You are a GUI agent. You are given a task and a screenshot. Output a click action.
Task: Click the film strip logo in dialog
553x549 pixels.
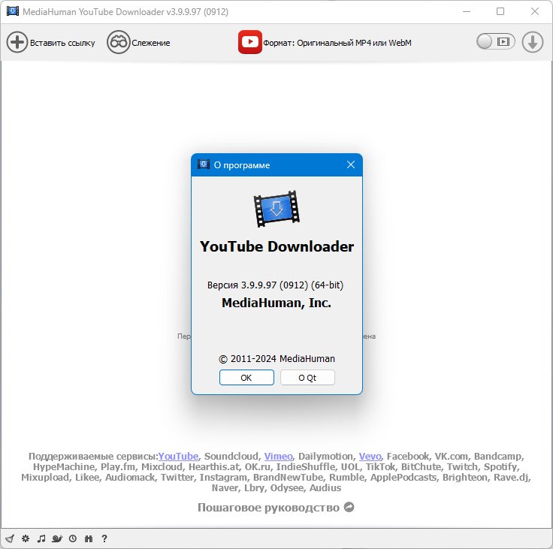tap(276, 209)
